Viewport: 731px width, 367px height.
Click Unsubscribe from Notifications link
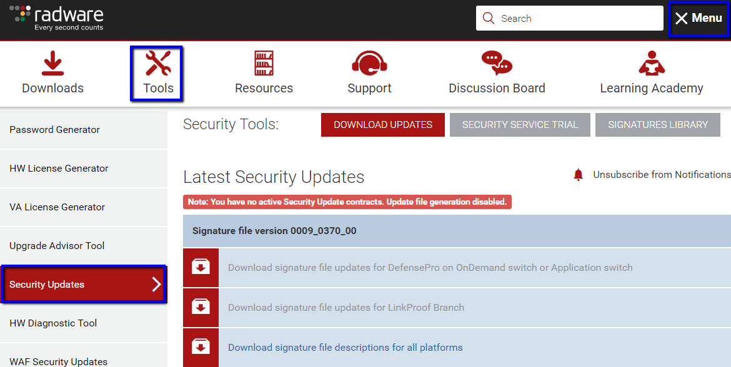(x=661, y=175)
